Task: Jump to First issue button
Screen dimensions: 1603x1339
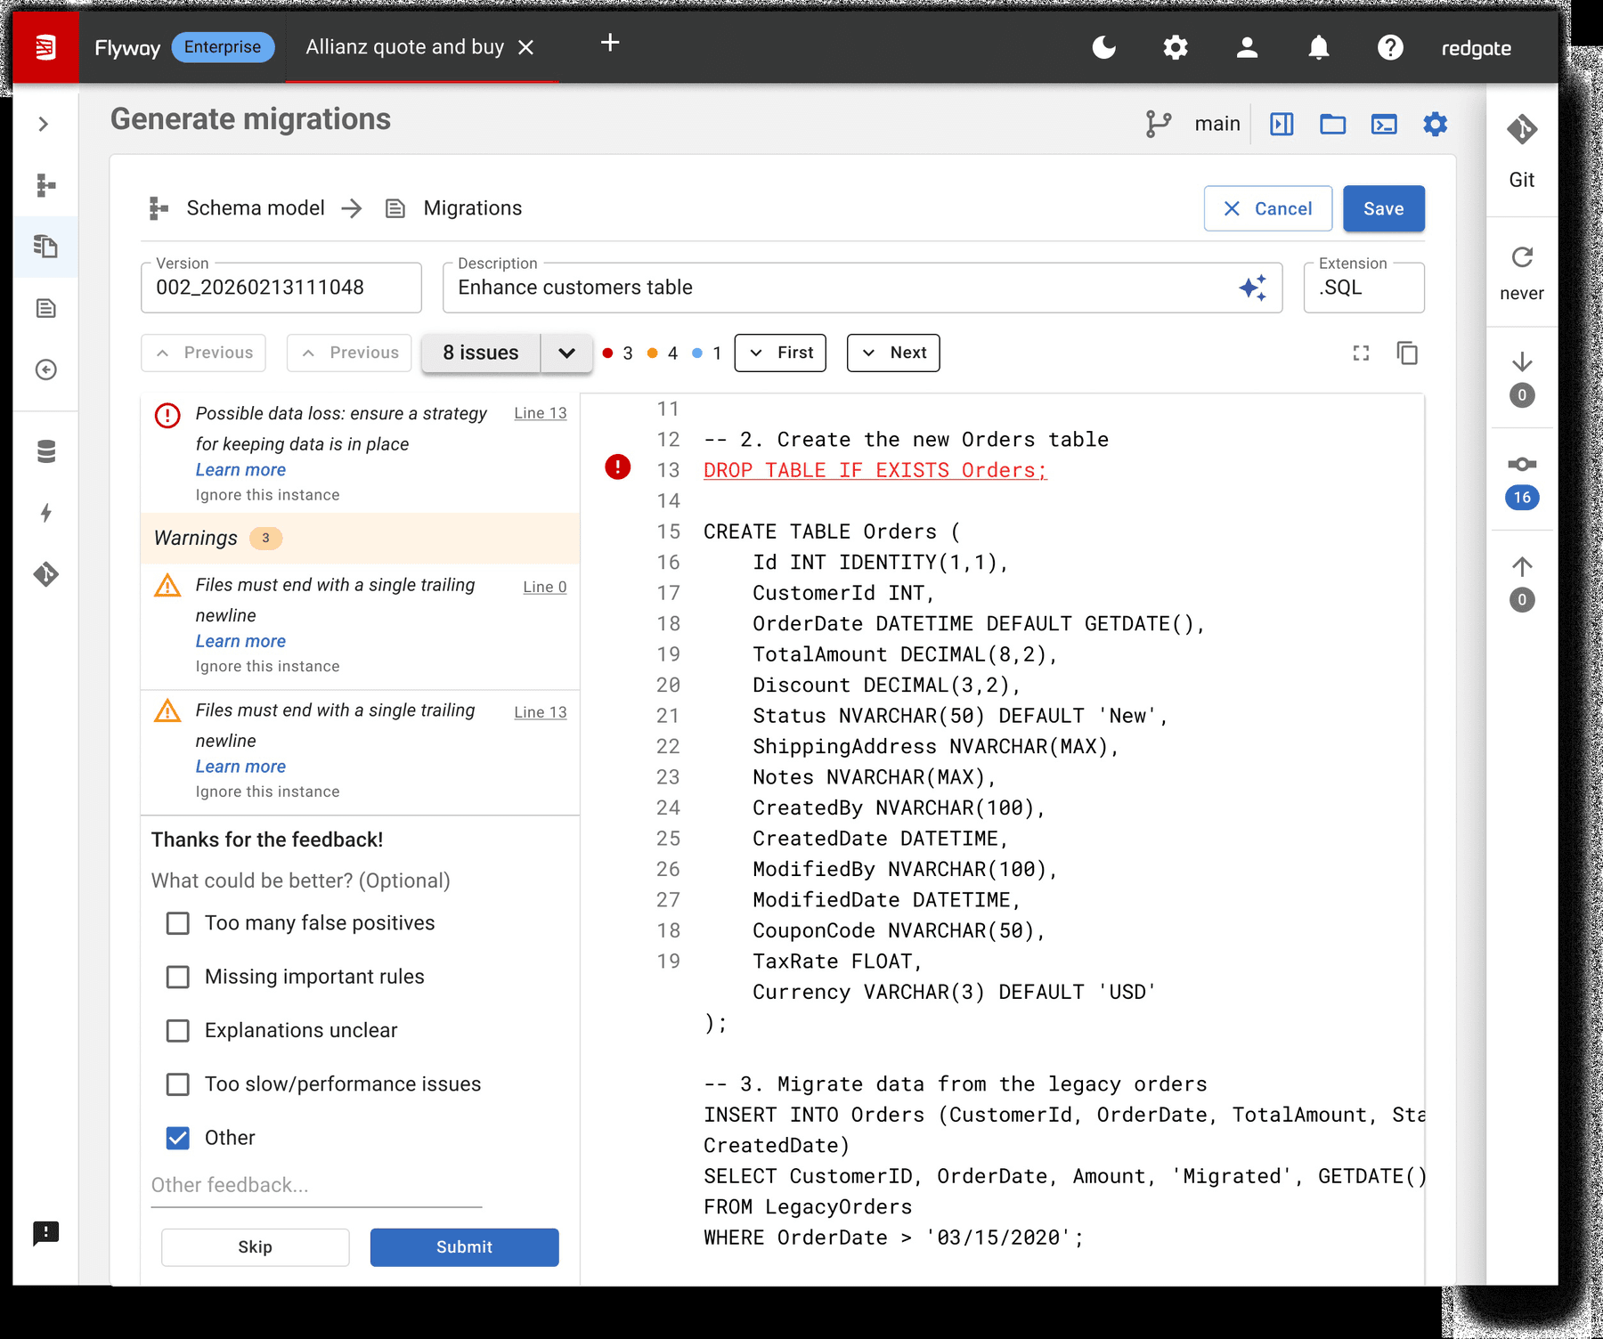Action: click(x=780, y=353)
